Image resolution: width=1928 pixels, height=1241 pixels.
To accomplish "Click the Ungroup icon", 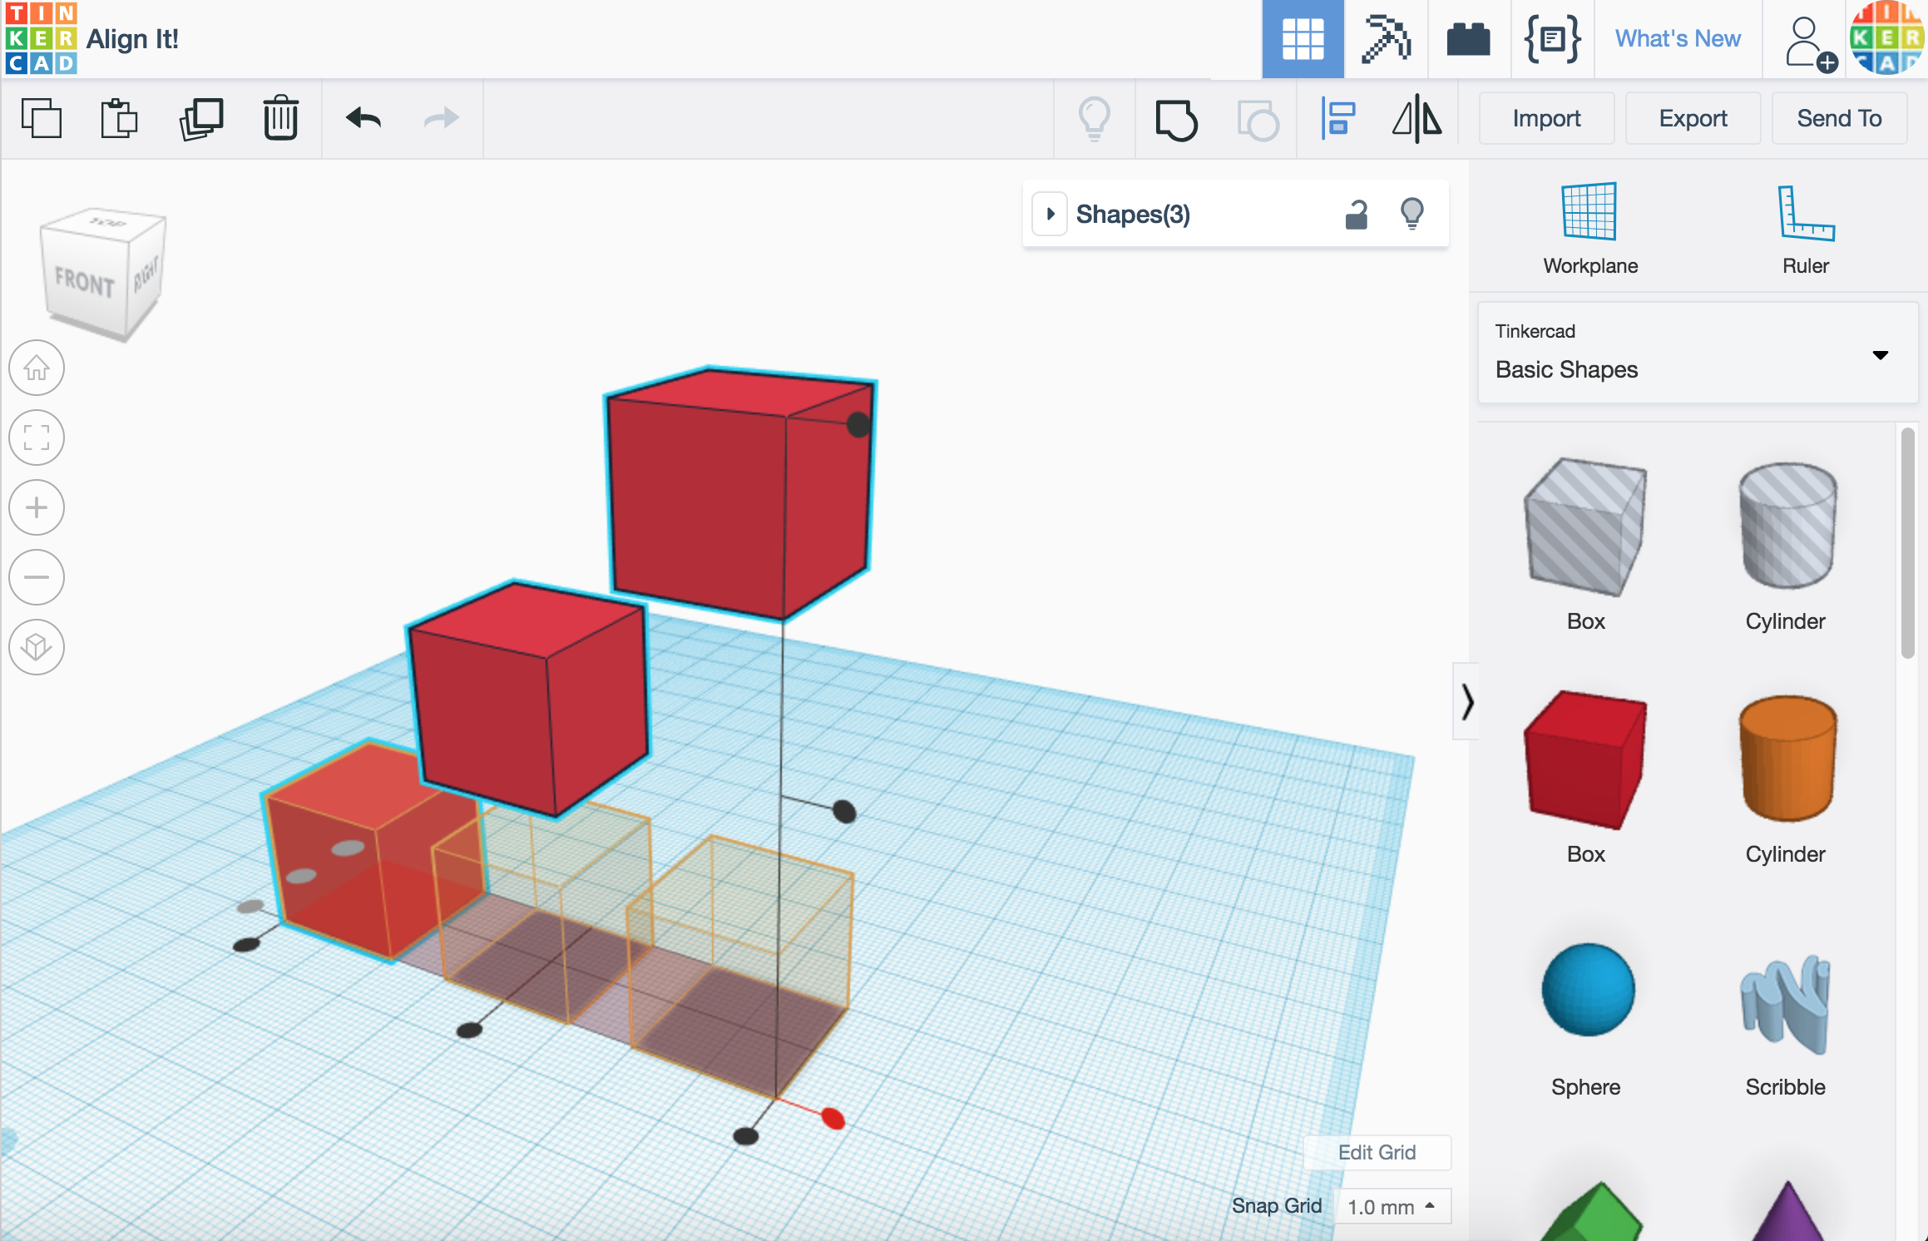I will (x=1258, y=120).
